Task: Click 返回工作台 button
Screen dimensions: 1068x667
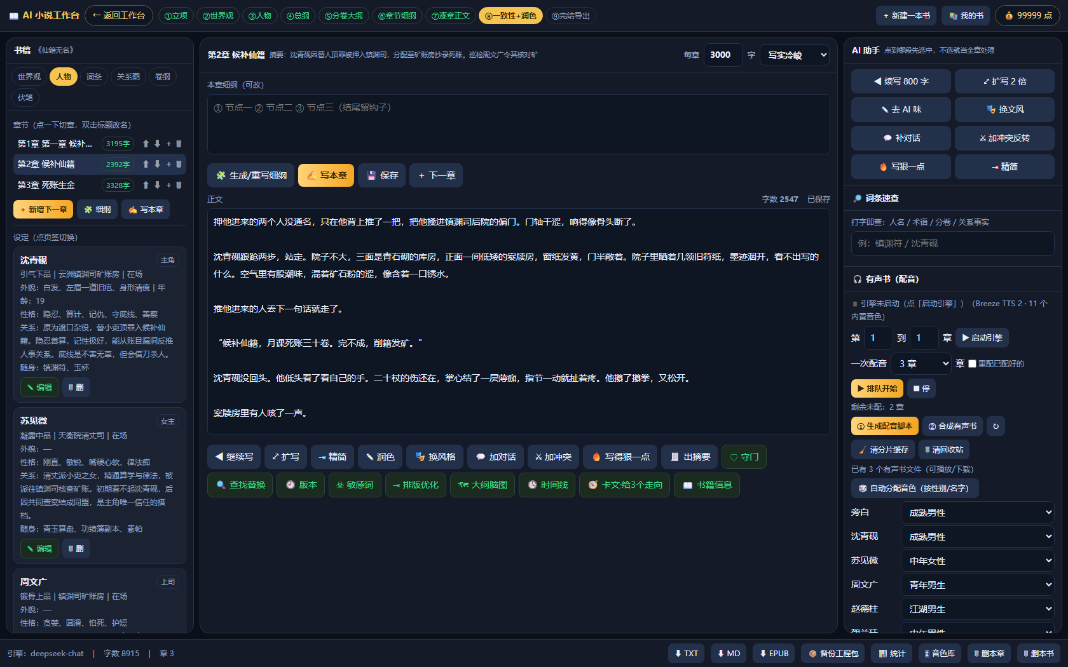Action: (x=119, y=15)
